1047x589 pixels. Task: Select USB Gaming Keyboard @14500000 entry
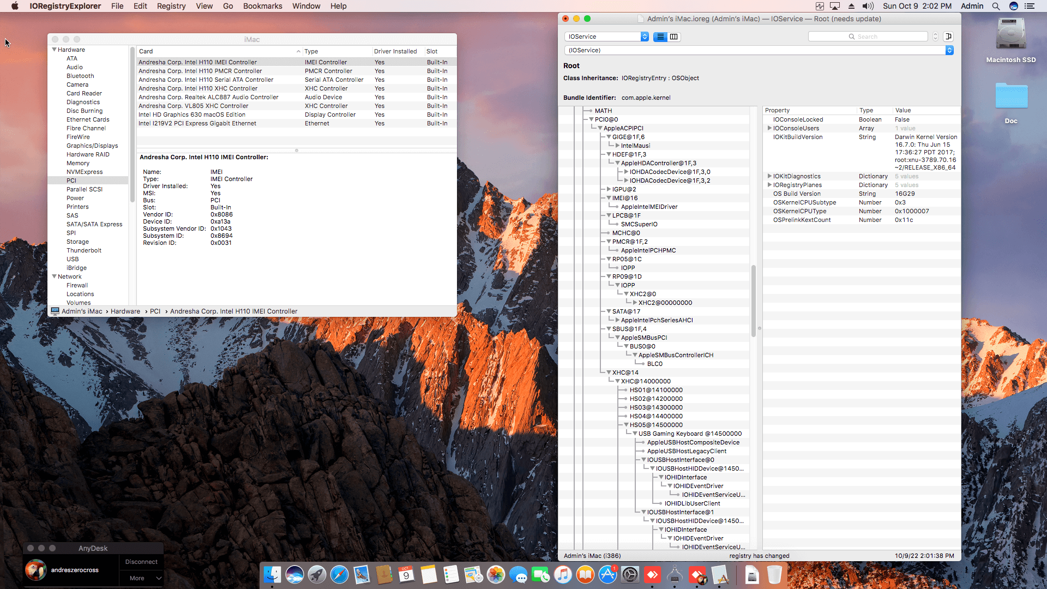pos(690,434)
